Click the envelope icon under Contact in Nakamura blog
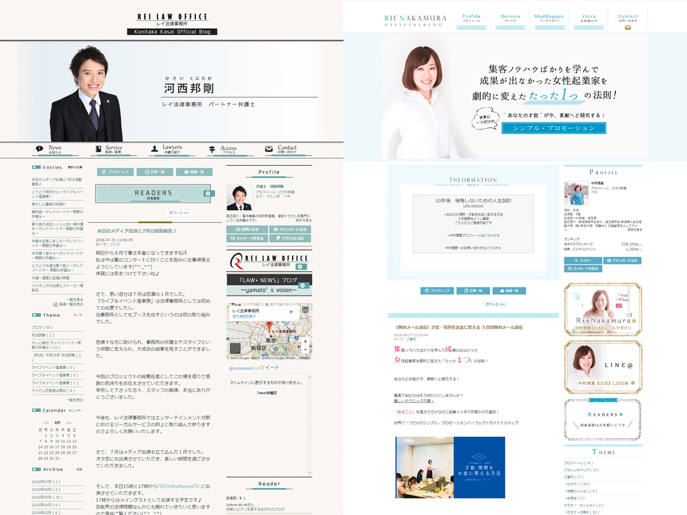Image resolution: width=687 pixels, height=515 pixels. 627,27
